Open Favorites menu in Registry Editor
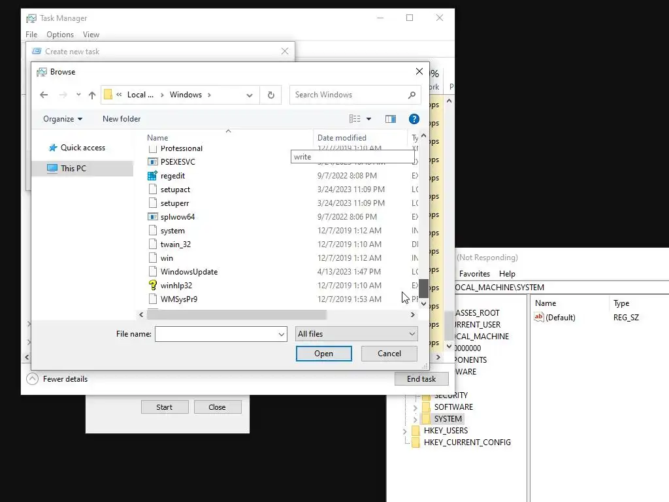 click(x=474, y=274)
